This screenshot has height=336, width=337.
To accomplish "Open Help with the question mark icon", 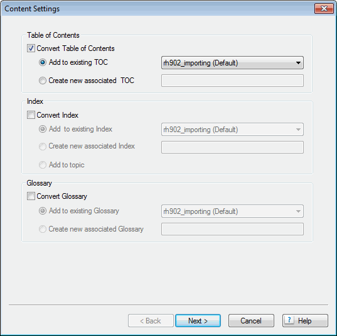I will click(305, 321).
